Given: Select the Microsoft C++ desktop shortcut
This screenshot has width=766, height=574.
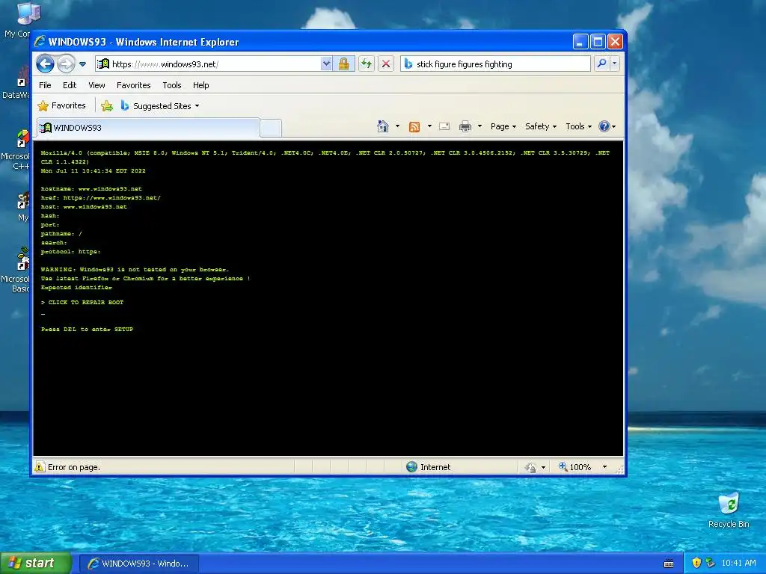Looking at the screenshot, I should click(x=16, y=149).
